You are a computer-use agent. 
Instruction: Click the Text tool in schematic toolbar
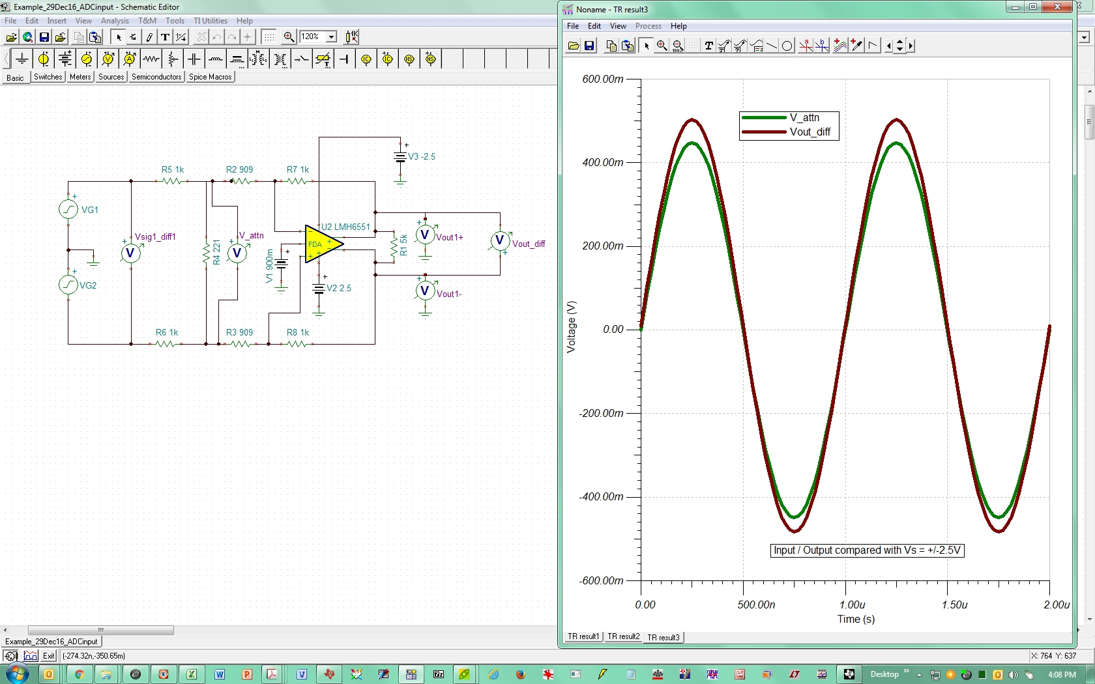click(166, 37)
